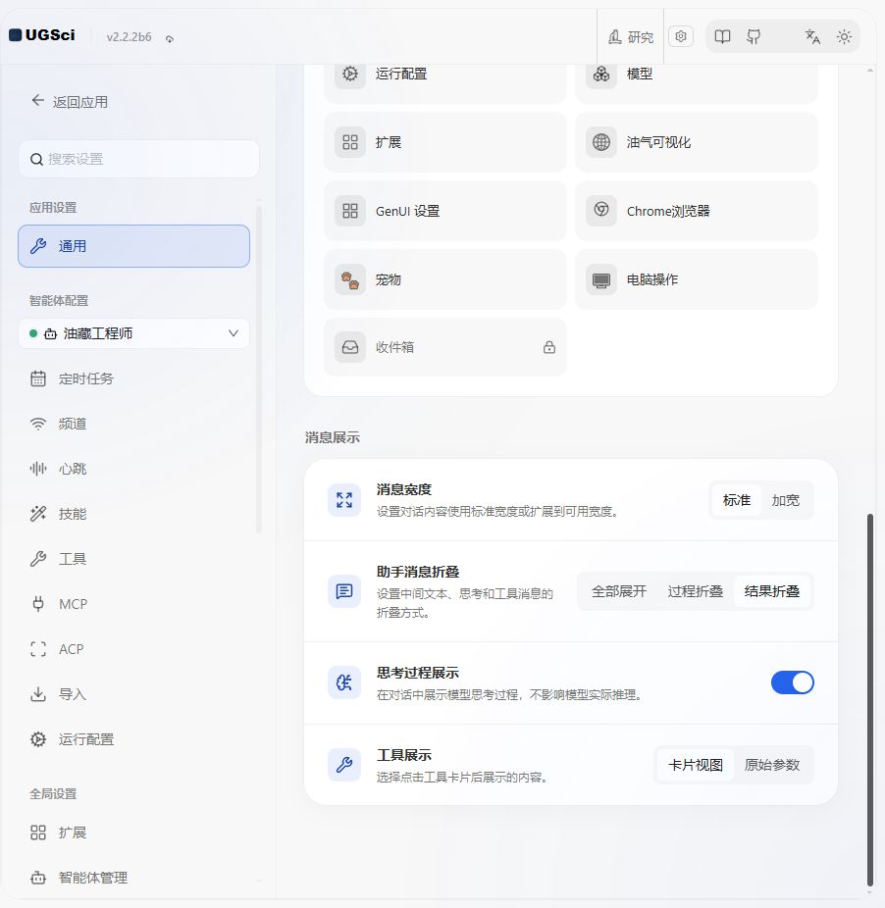Open 频道 in sidebar
This screenshot has height=908, width=885.
pyautogui.click(x=133, y=424)
